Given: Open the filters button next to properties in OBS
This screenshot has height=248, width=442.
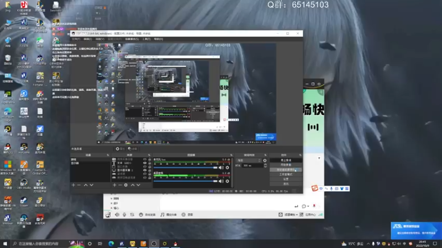Looking at the screenshot, I should (132, 149).
